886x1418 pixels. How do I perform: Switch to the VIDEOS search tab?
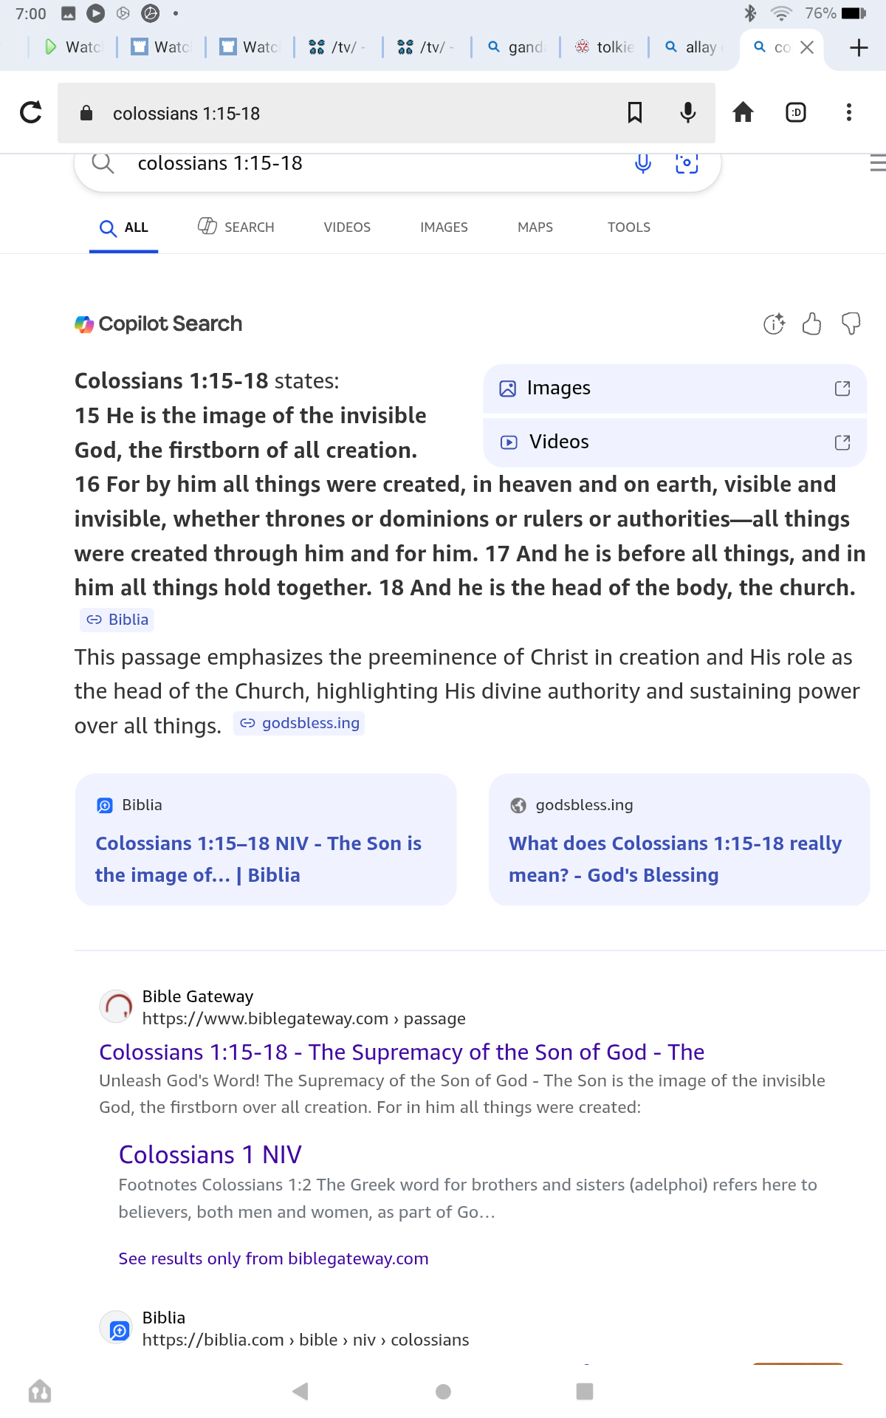[x=347, y=227]
